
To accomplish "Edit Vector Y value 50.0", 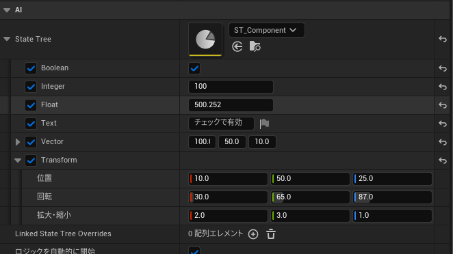I will point(232,142).
